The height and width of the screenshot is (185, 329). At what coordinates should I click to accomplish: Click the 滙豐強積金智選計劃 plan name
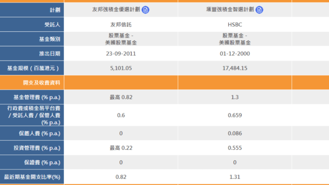230,10
